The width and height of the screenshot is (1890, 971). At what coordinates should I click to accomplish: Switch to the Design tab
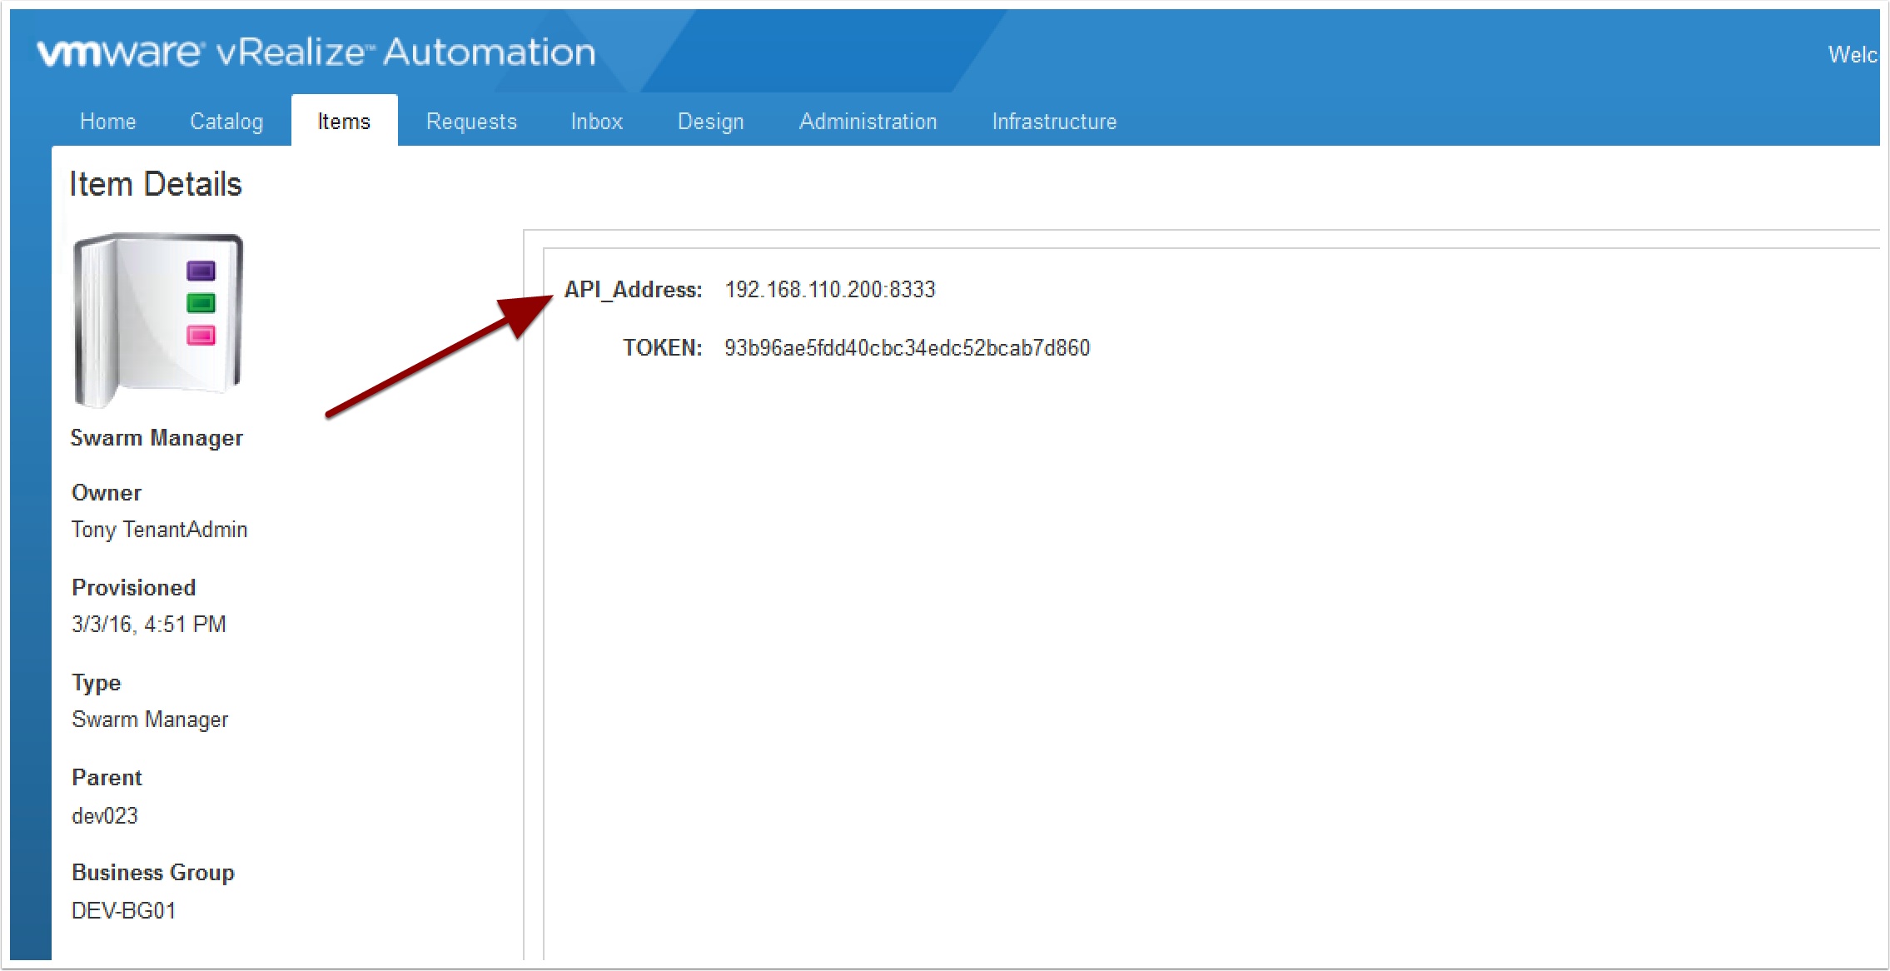[x=711, y=122]
